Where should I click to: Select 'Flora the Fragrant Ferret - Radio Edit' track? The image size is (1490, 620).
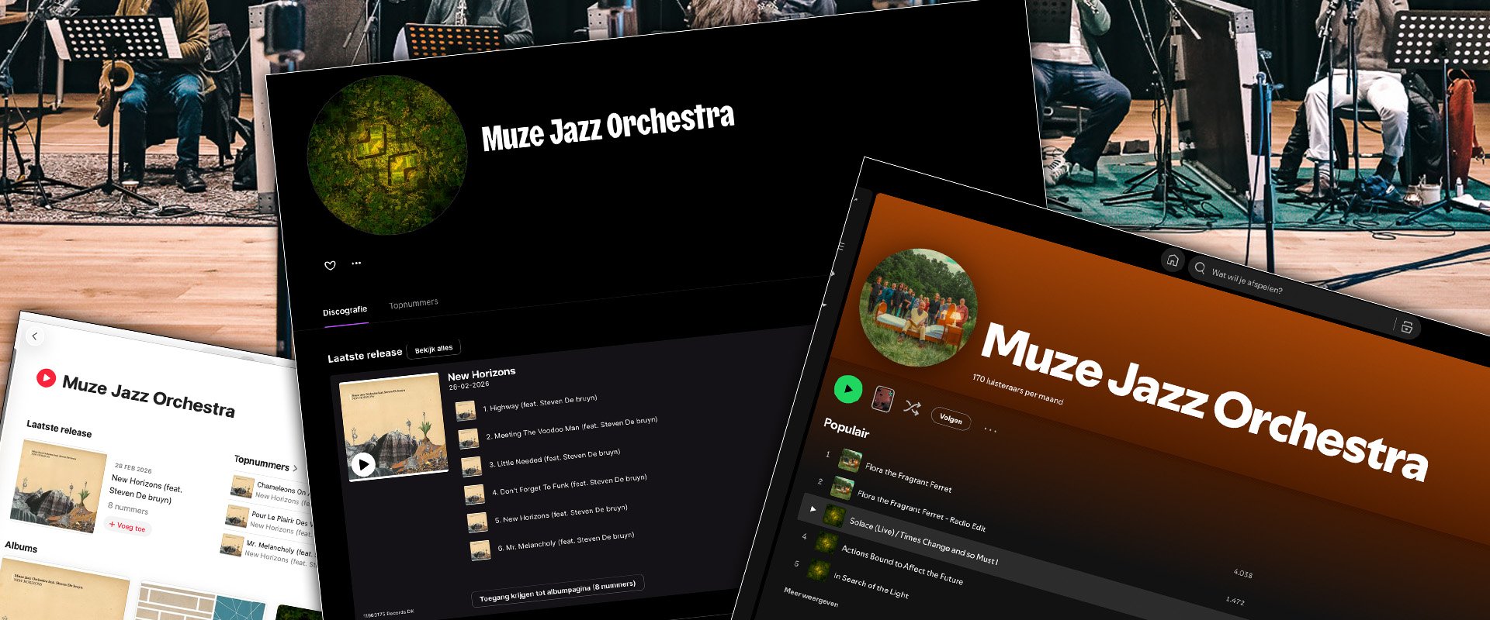pyautogui.click(x=921, y=510)
